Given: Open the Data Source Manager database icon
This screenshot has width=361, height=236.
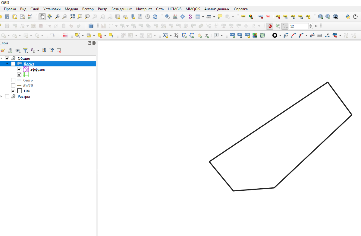Looking at the screenshot, I should (91, 26).
